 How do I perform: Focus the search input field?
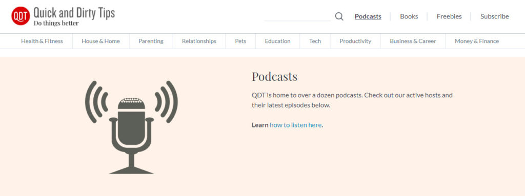coord(298,16)
